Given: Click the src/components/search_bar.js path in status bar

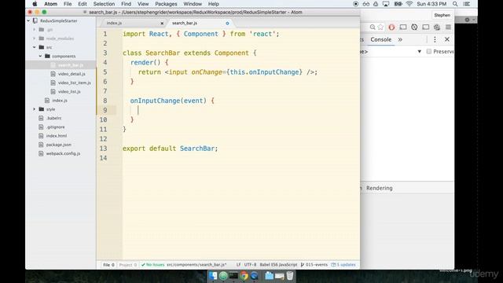Looking at the screenshot, I should pyautogui.click(x=196, y=265).
